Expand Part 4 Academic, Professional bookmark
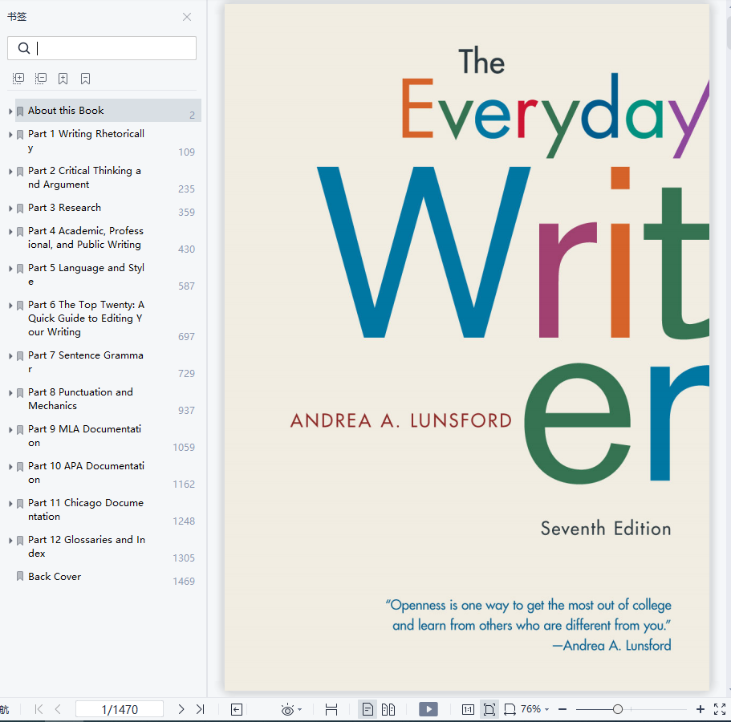This screenshot has height=722, width=731. [10, 232]
